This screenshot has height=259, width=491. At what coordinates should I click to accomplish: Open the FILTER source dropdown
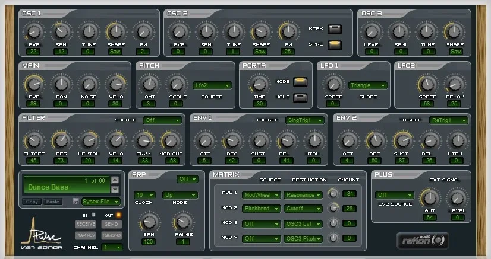(x=162, y=120)
